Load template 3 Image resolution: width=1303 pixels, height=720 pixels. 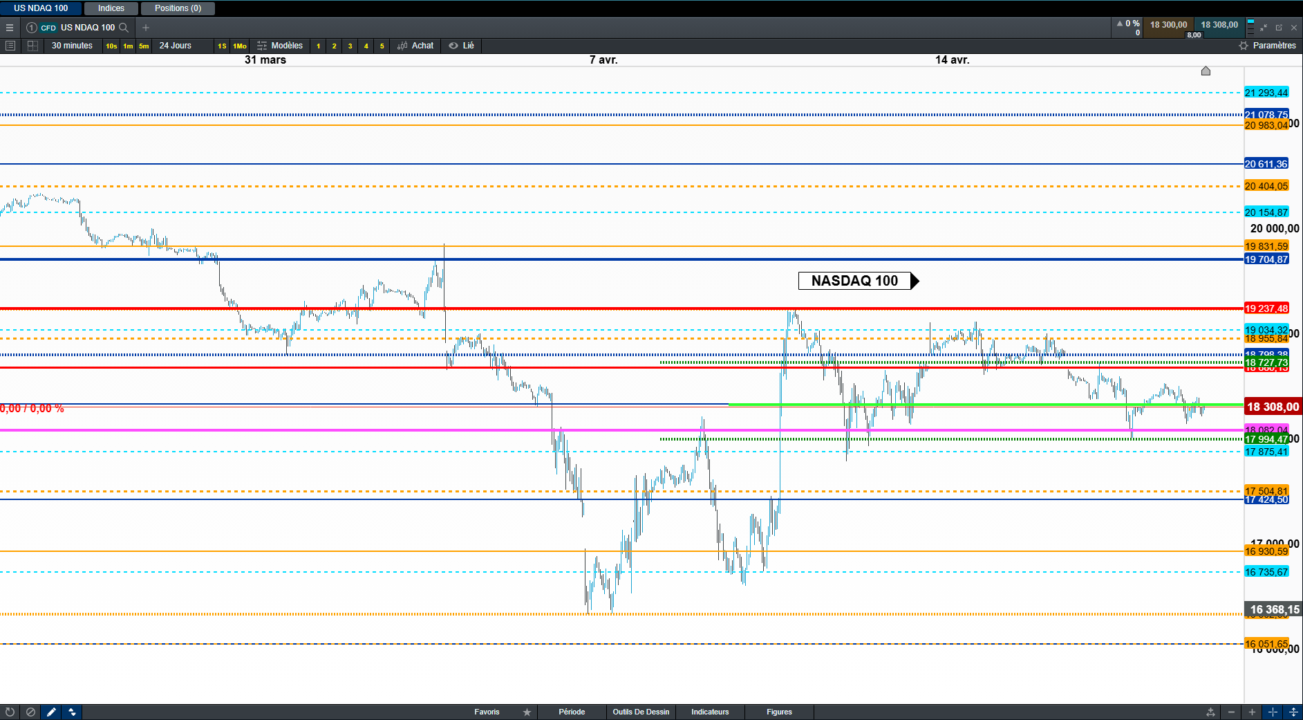pos(350,46)
